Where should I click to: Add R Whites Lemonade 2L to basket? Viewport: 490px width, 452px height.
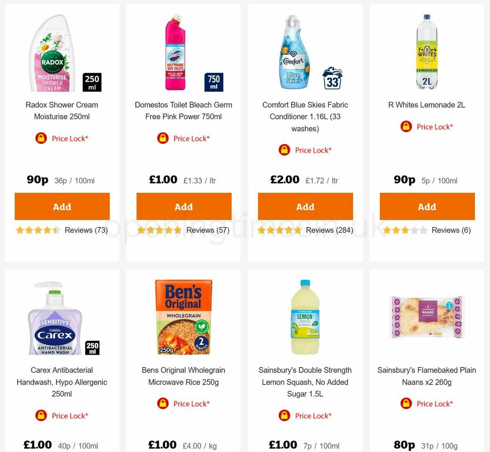(x=427, y=207)
